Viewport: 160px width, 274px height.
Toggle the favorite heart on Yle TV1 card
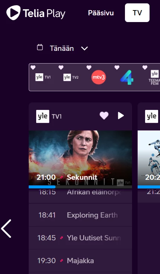(104, 116)
